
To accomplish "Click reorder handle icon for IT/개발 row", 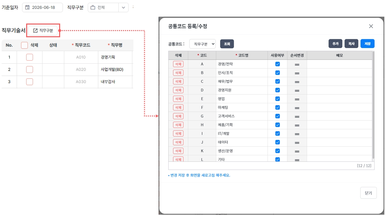I will [x=297, y=134].
